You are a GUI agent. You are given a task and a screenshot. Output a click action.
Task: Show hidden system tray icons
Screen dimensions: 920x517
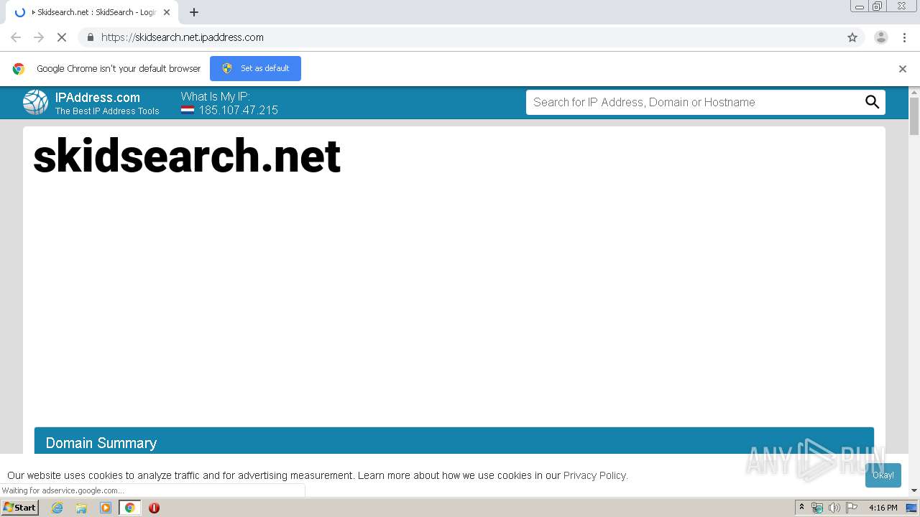coord(801,508)
